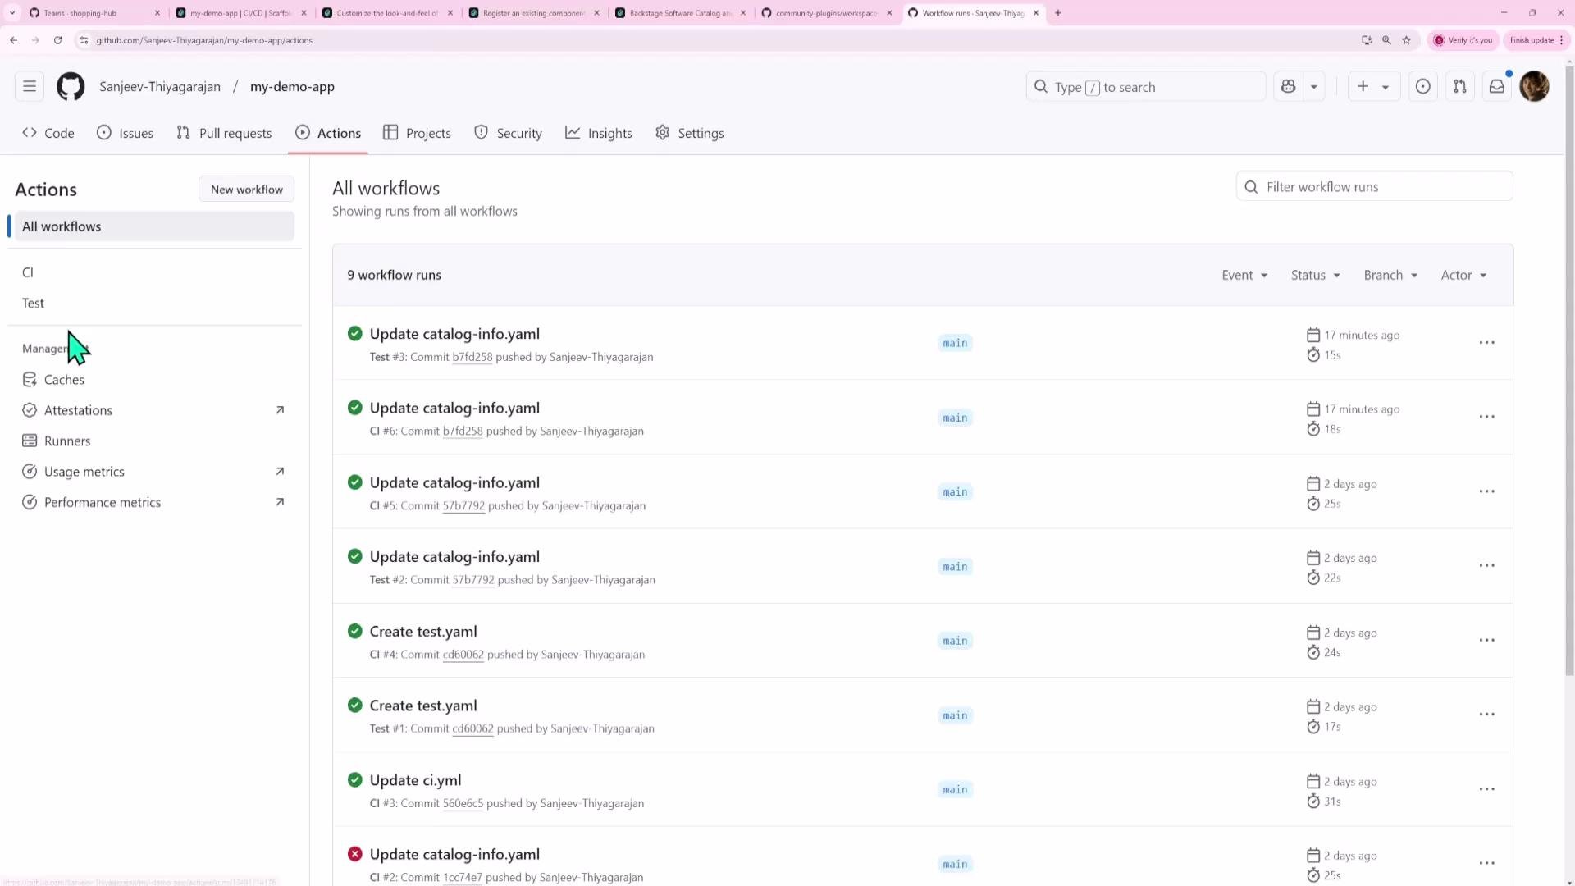Open the Security tab
The width and height of the screenshot is (1575, 886).
508,133
